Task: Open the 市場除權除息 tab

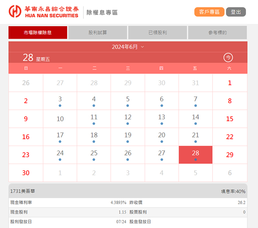Action: (x=38, y=32)
